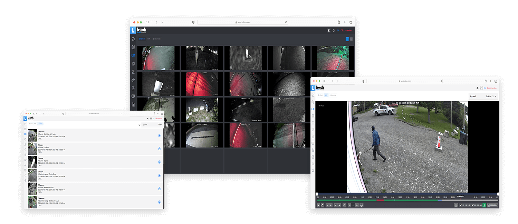The image size is (518, 224).
Task: Select the live camera view icon in sidebar
Action: tap(133, 55)
